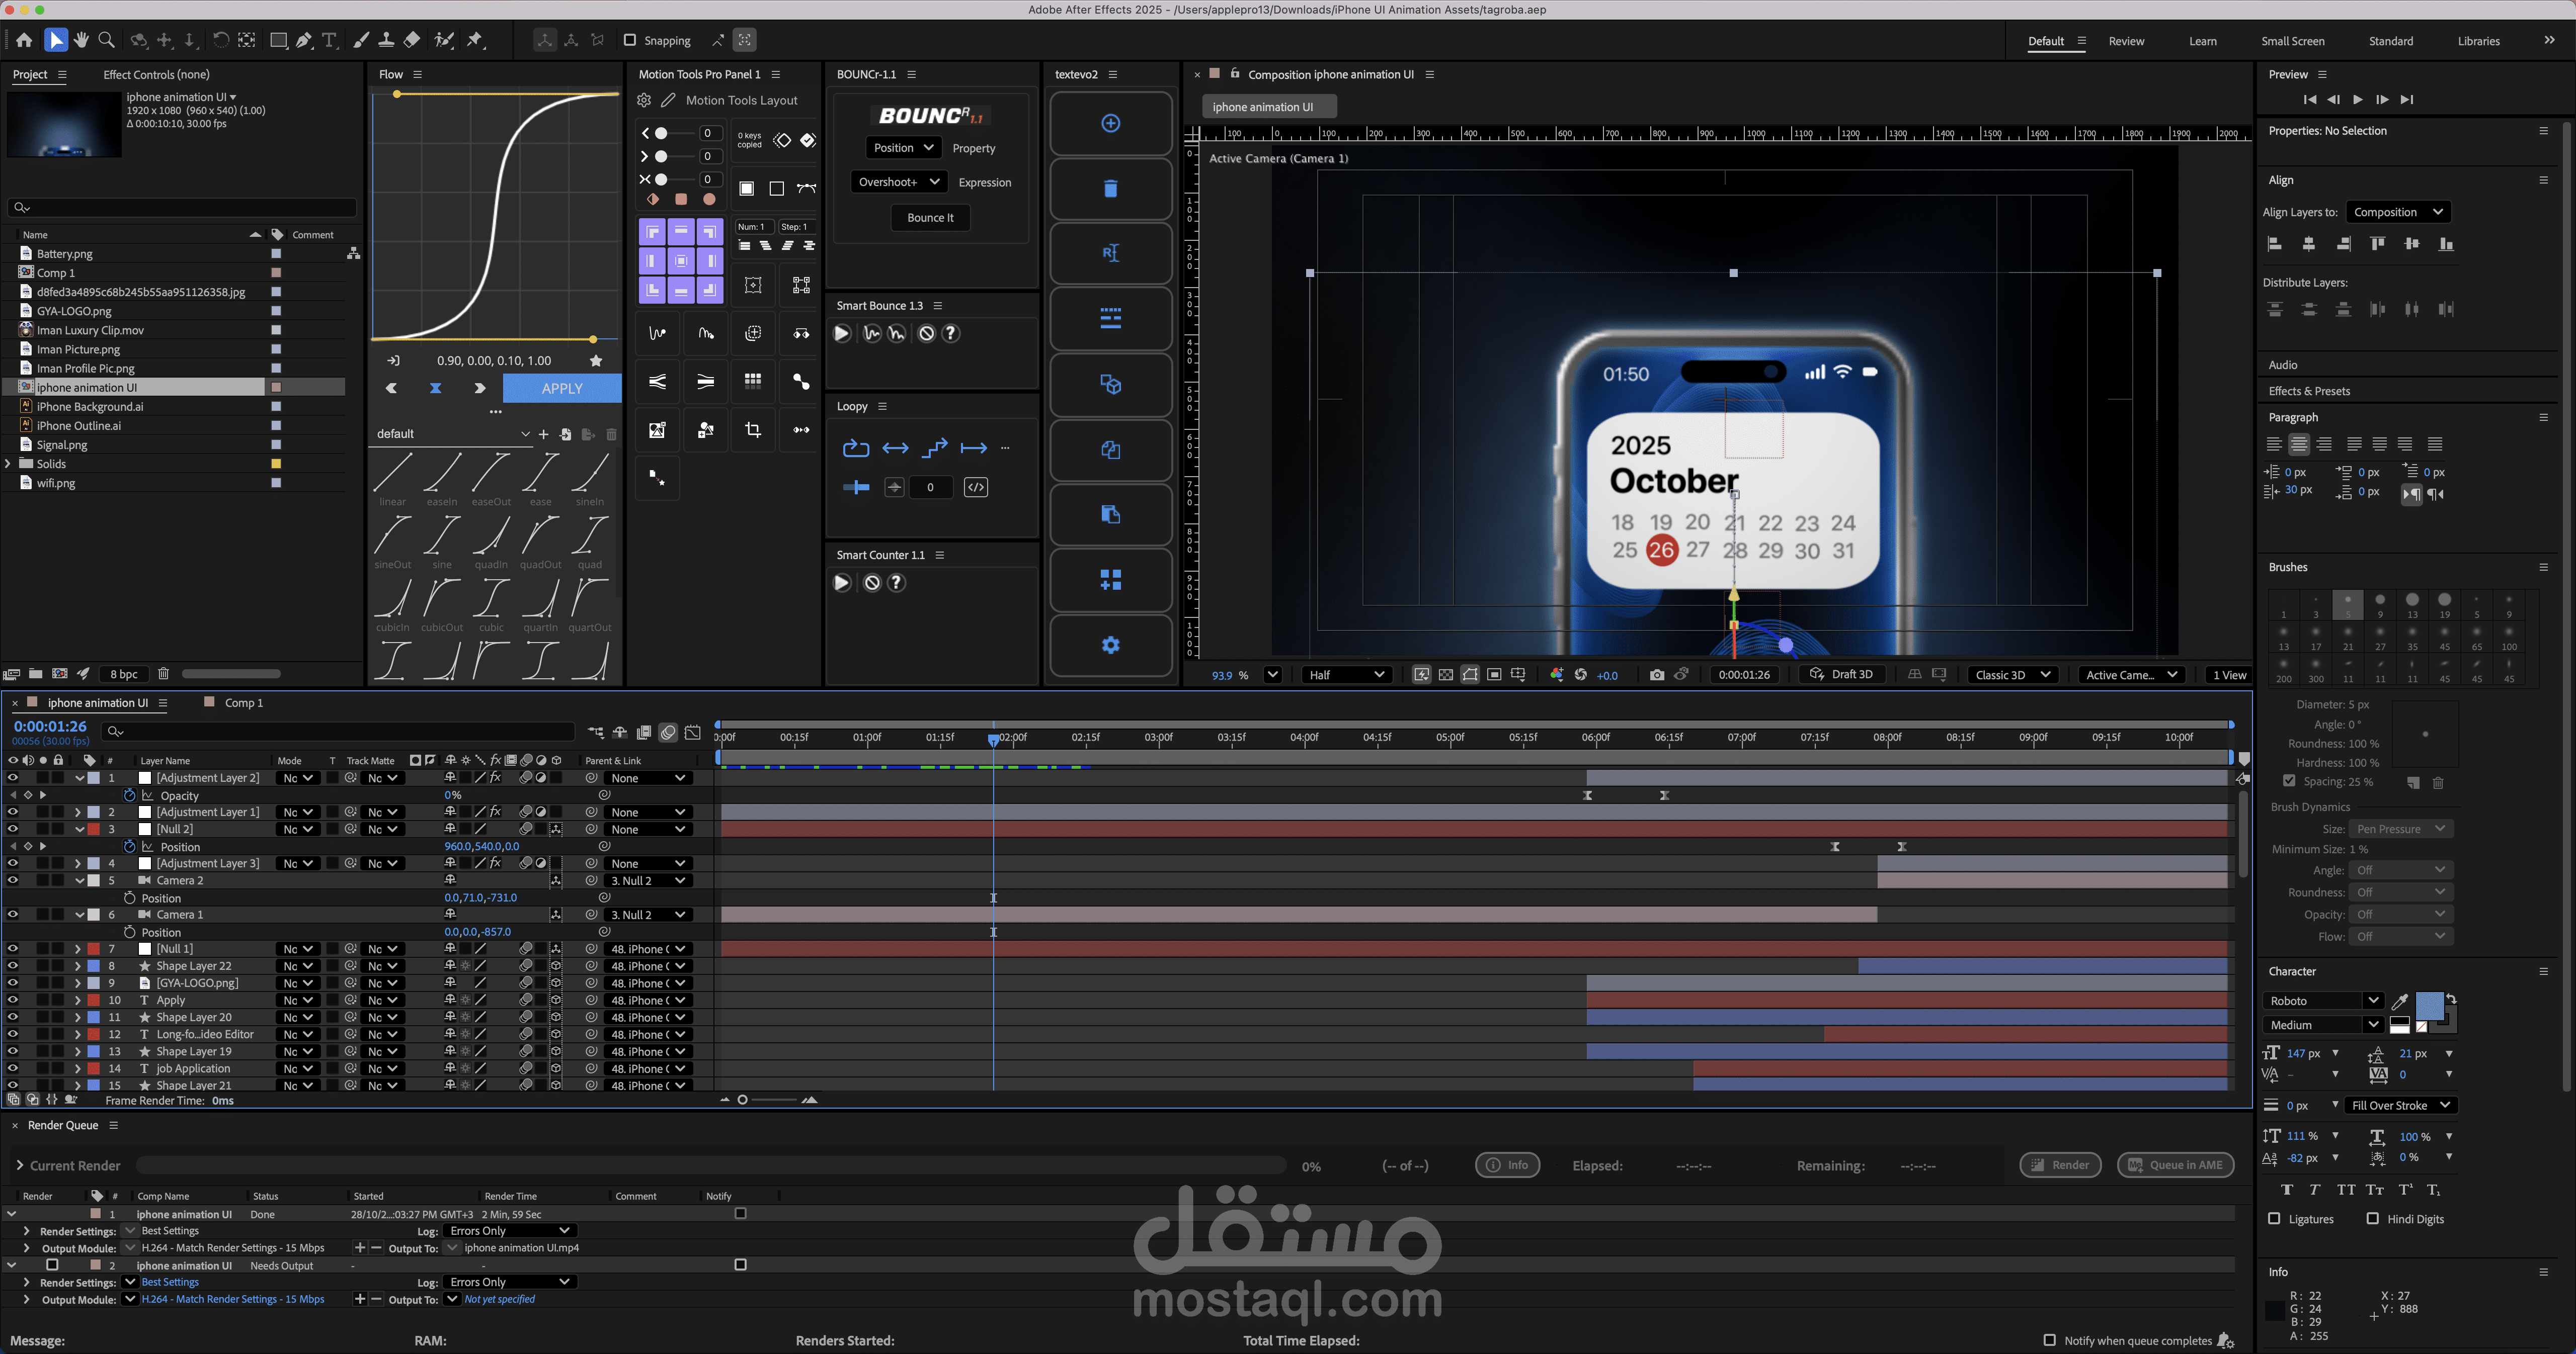Center paragraph text alignment
Screen dimensions: 2576x1354
[2299, 444]
